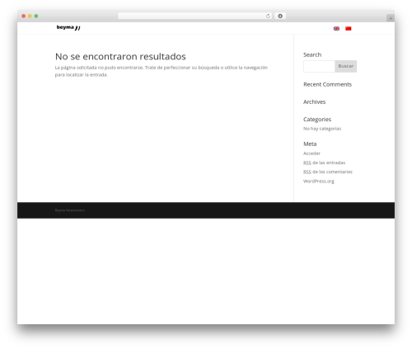
Task: Click the Search widget heading
Action: 312,54
